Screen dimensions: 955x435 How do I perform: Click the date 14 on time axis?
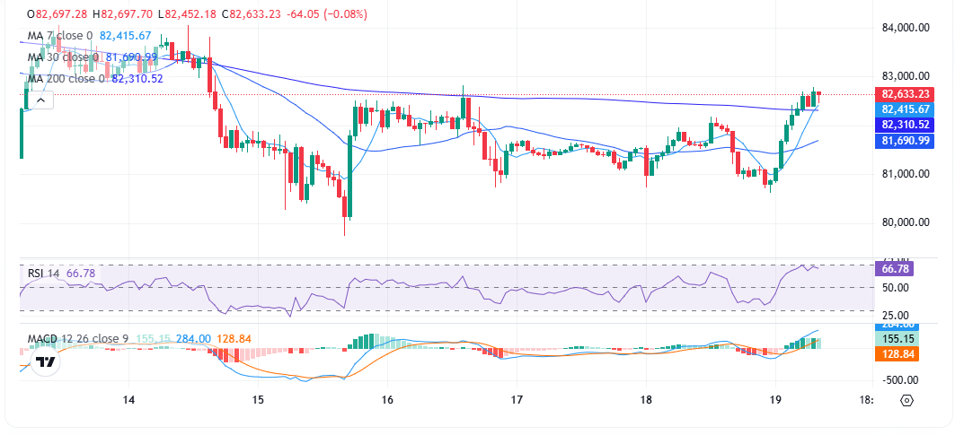tap(128, 400)
